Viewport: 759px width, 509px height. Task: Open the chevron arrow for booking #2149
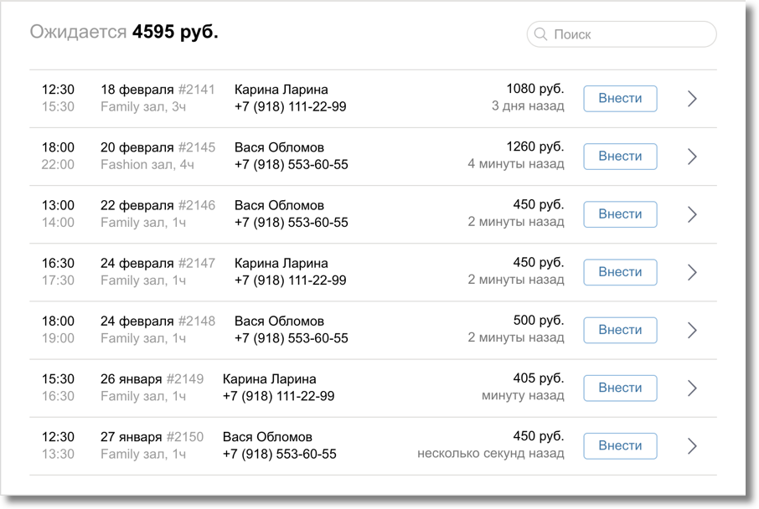(692, 388)
